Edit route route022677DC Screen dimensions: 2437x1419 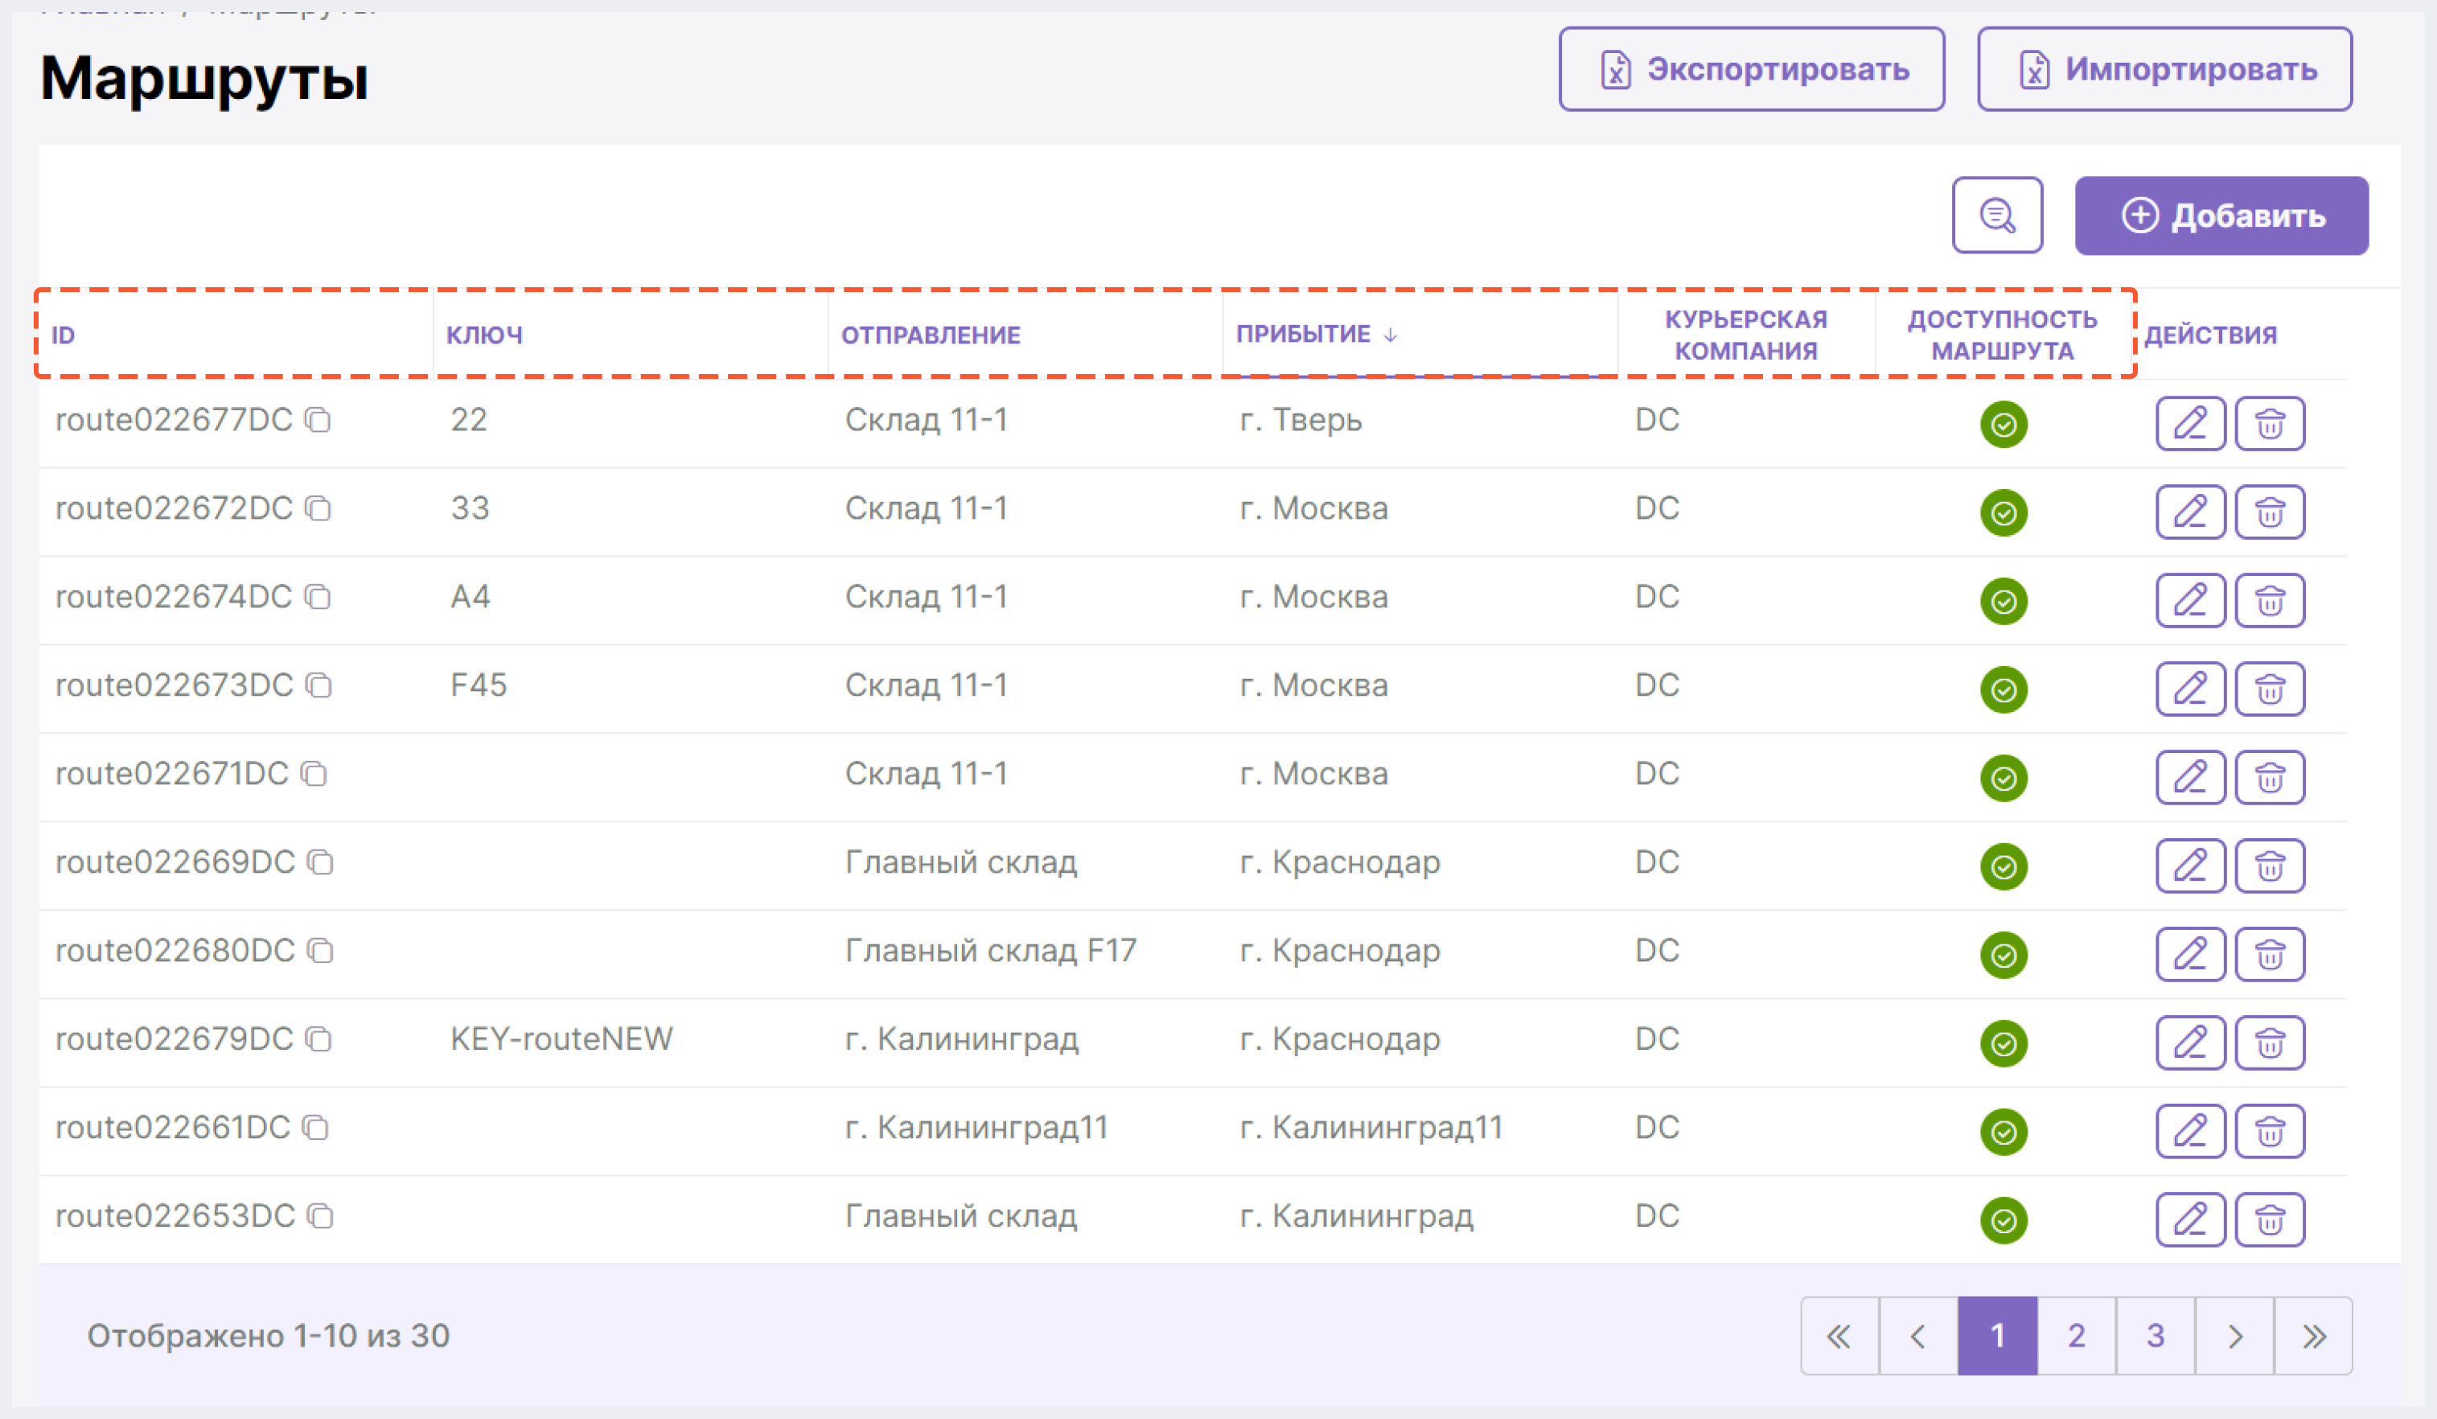tap(2190, 424)
